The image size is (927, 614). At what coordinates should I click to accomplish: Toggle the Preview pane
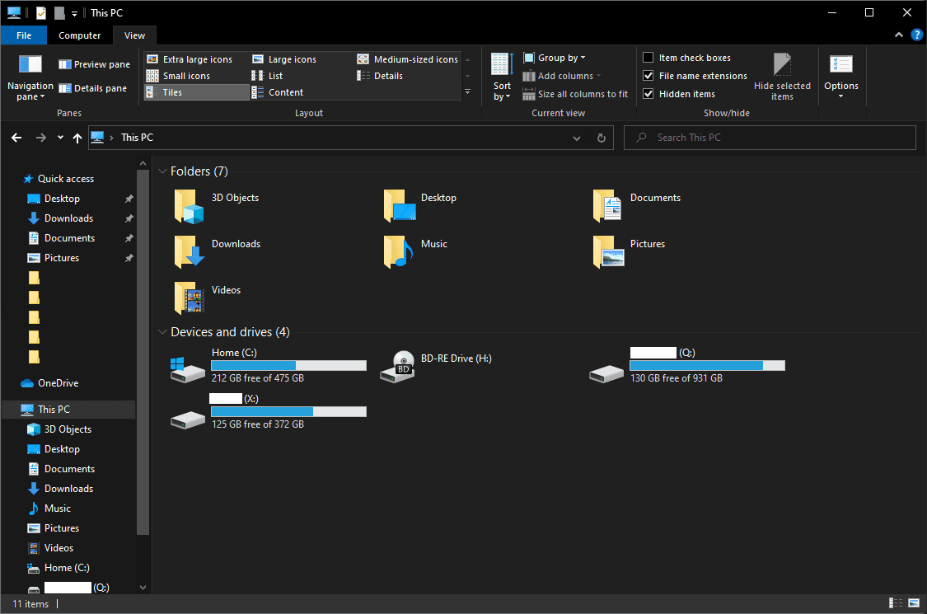(x=94, y=64)
